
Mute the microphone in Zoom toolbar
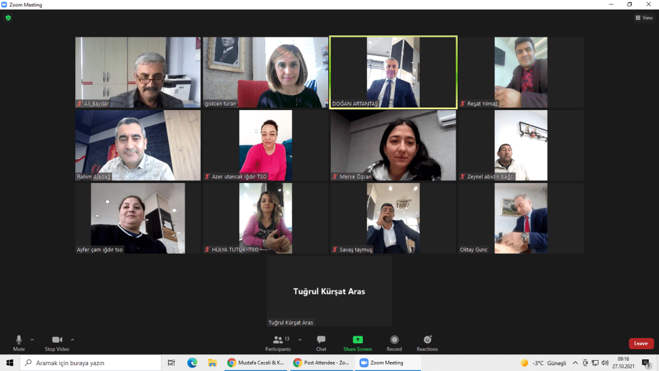[x=19, y=341]
